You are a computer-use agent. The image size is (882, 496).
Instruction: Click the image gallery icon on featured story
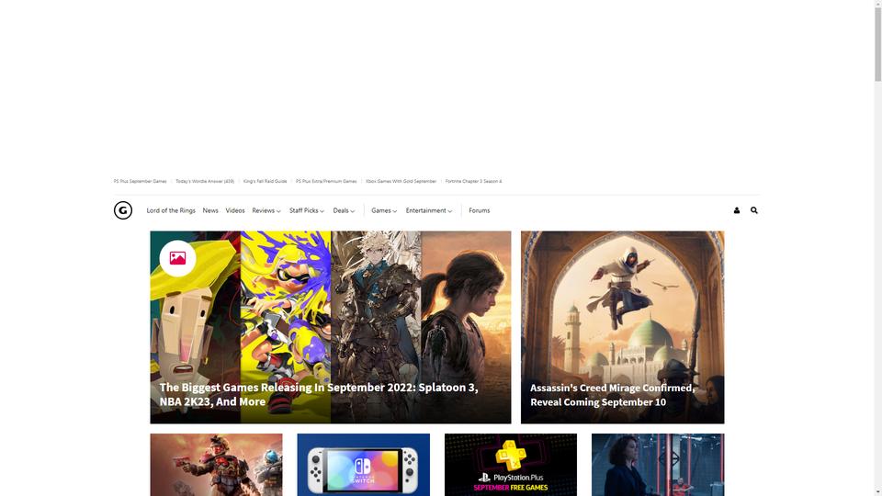click(177, 258)
